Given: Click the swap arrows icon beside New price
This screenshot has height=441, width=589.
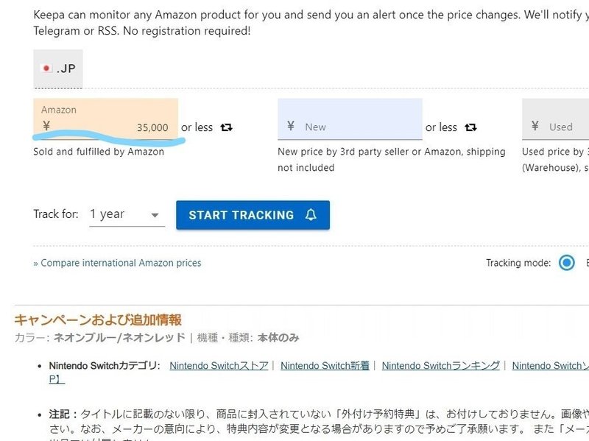Looking at the screenshot, I should click(x=470, y=127).
